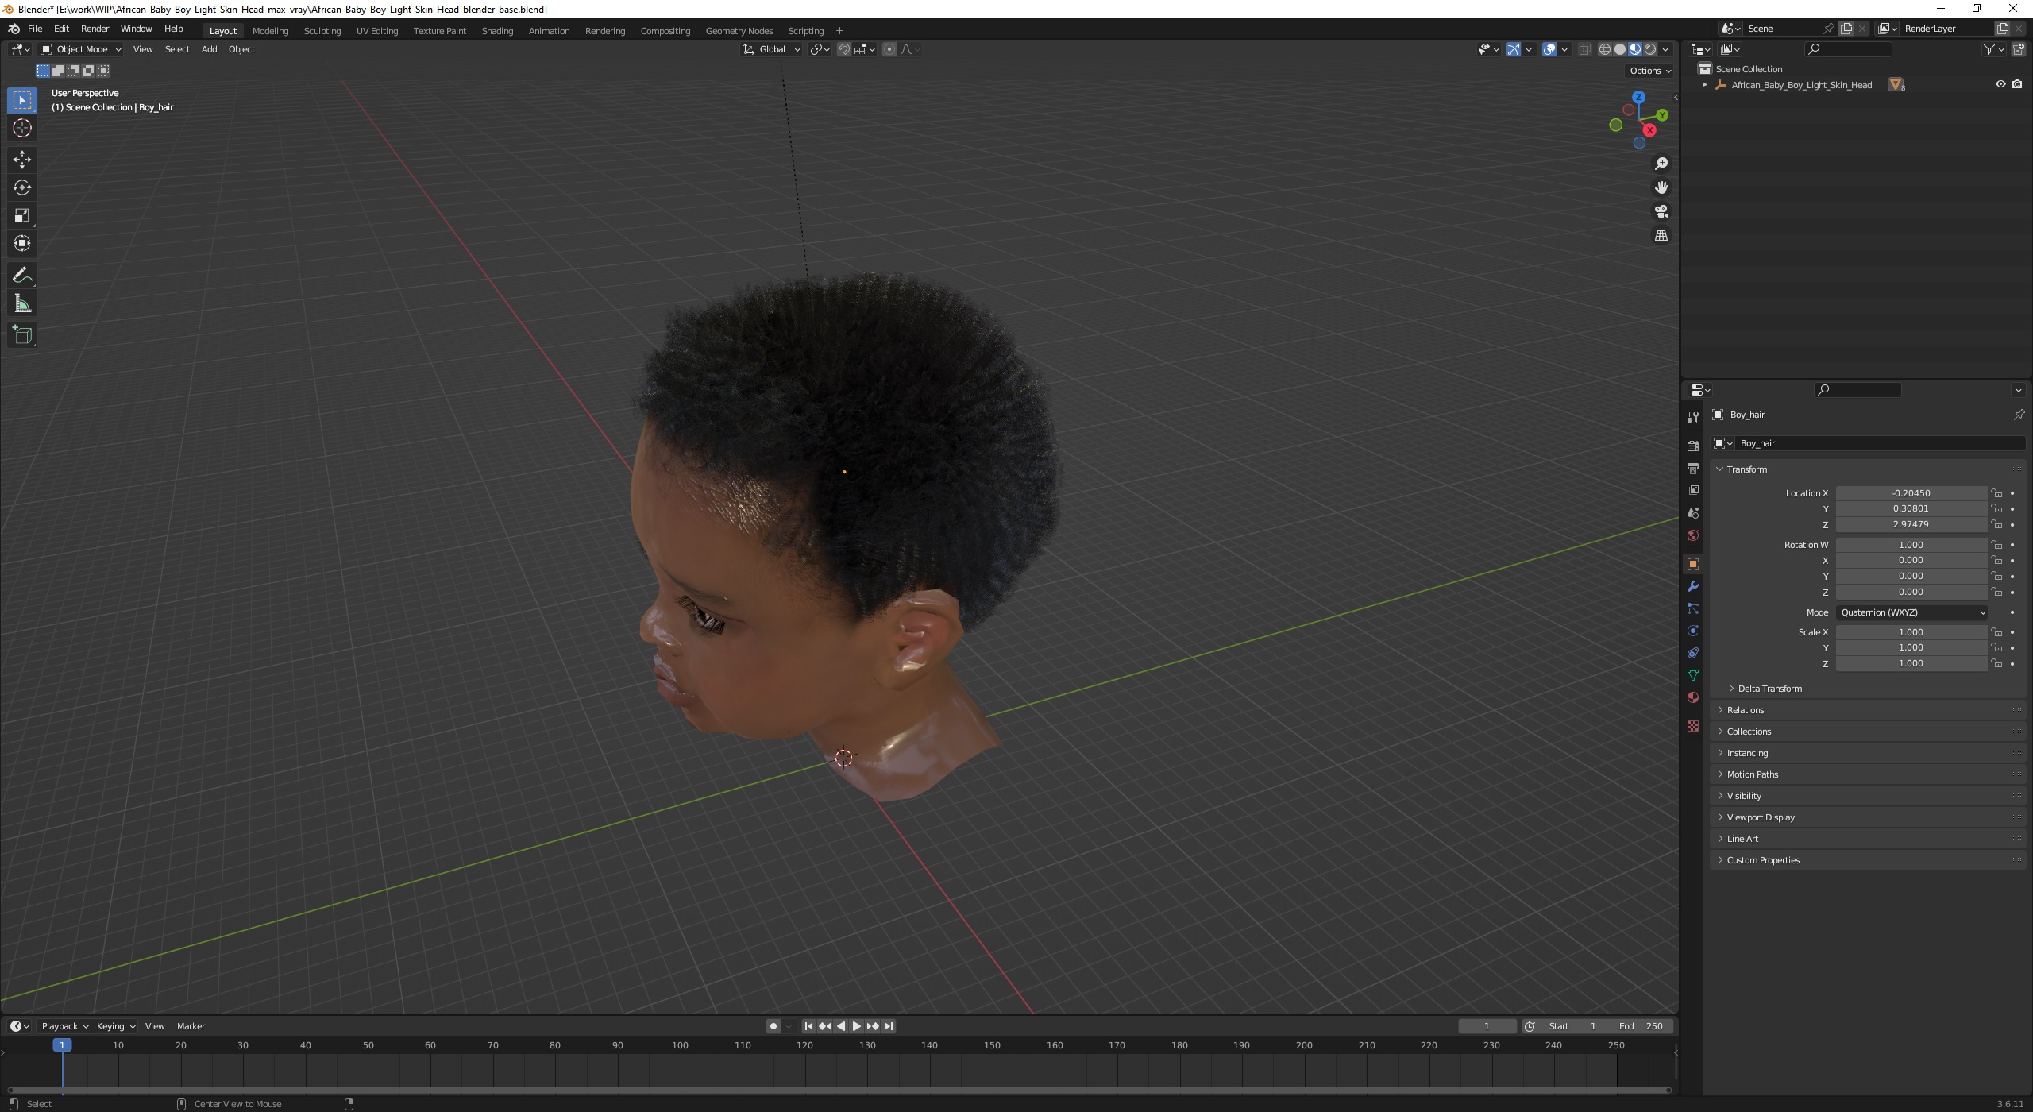This screenshot has height=1112, width=2033.
Task: Switch viewport to Solid shading
Action: pyautogui.click(x=1620, y=49)
